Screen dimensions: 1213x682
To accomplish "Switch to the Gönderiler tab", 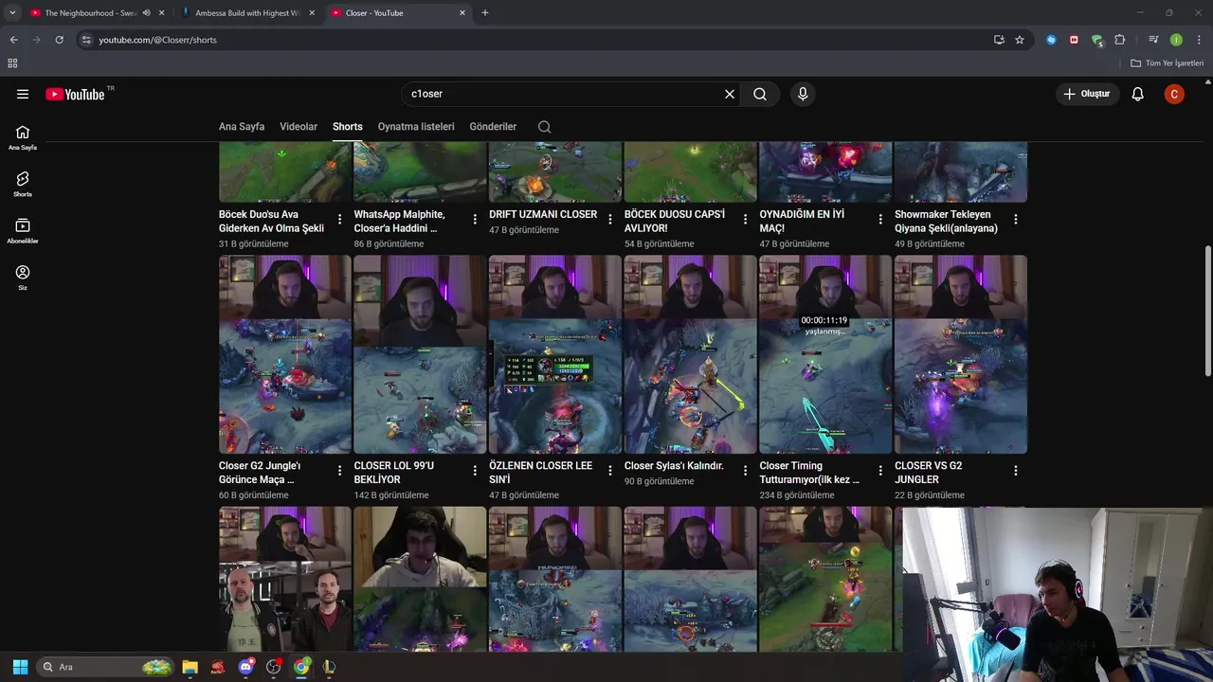I will [x=493, y=127].
